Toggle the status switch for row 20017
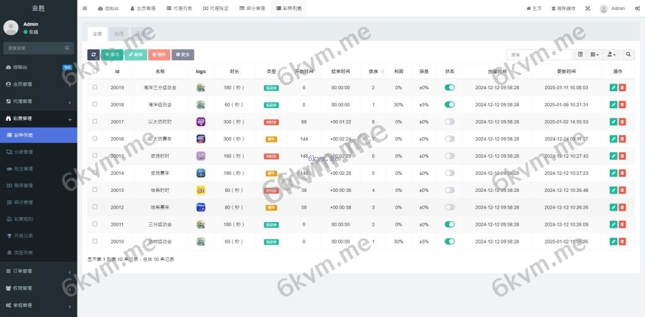 449,121
